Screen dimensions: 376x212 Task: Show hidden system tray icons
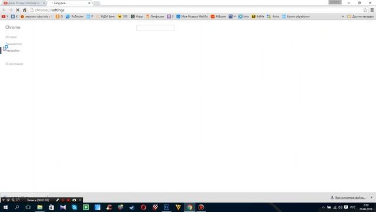click(323, 207)
